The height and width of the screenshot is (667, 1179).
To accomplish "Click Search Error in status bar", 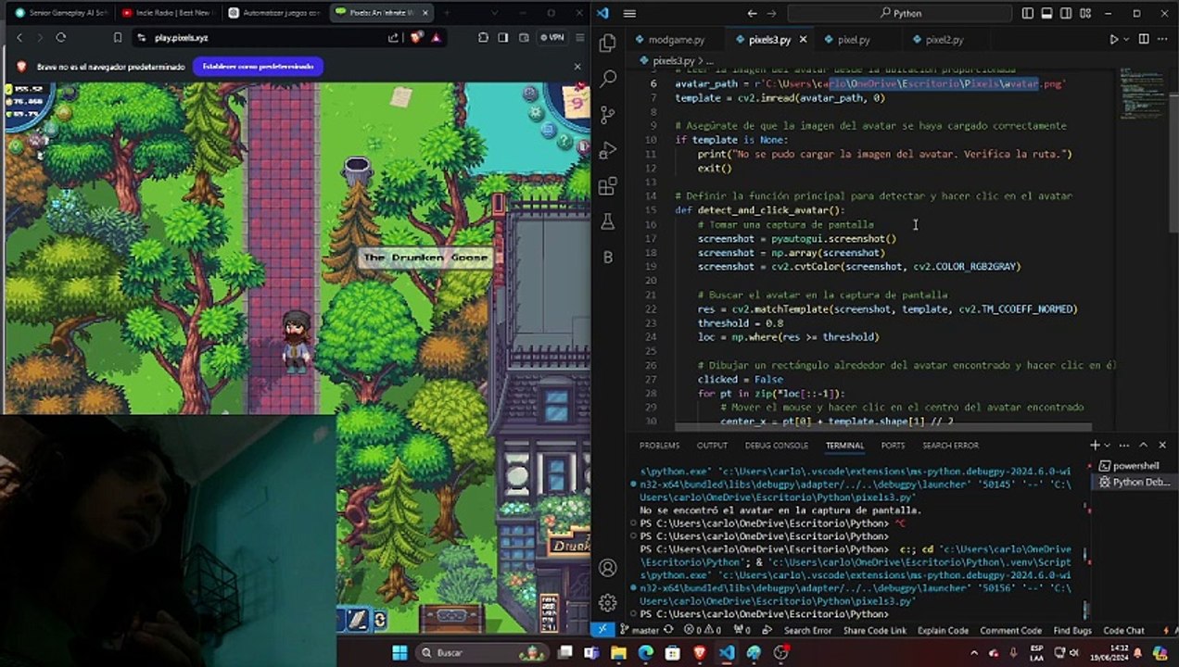I will [x=807, y=630].
